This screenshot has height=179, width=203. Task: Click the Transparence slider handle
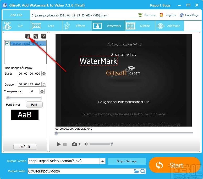pyautogui.click(x=8, y=98)
